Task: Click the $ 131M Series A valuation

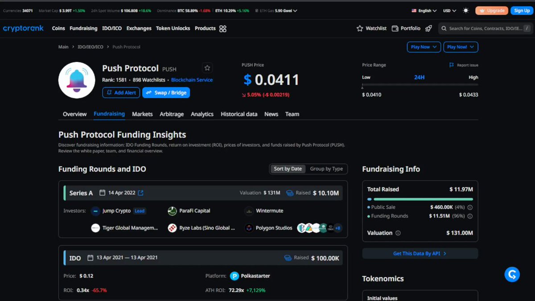Action: (x=272, y=193)
